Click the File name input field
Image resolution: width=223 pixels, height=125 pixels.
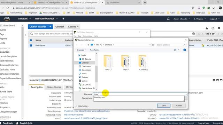140,94
